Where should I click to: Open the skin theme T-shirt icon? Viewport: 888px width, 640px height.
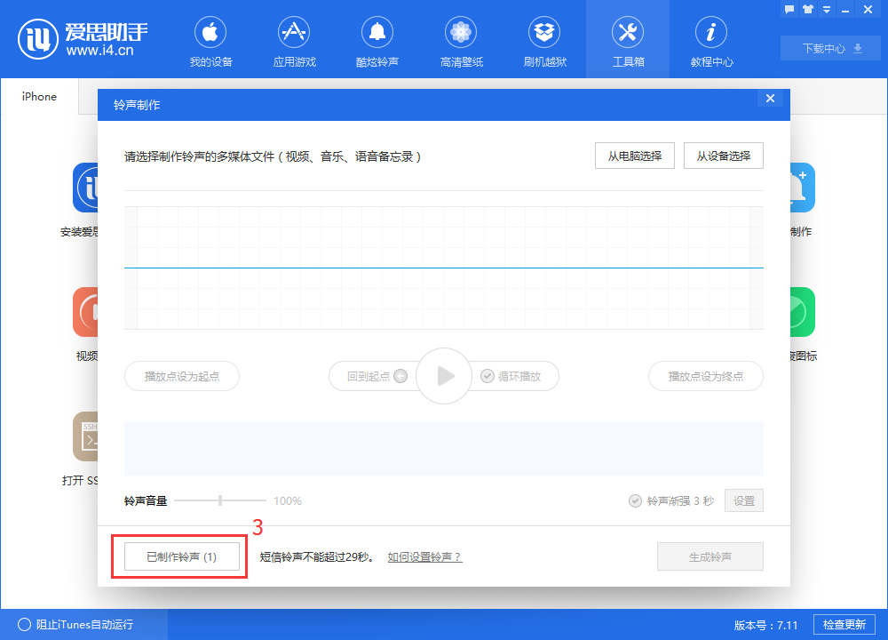[806, 9]
